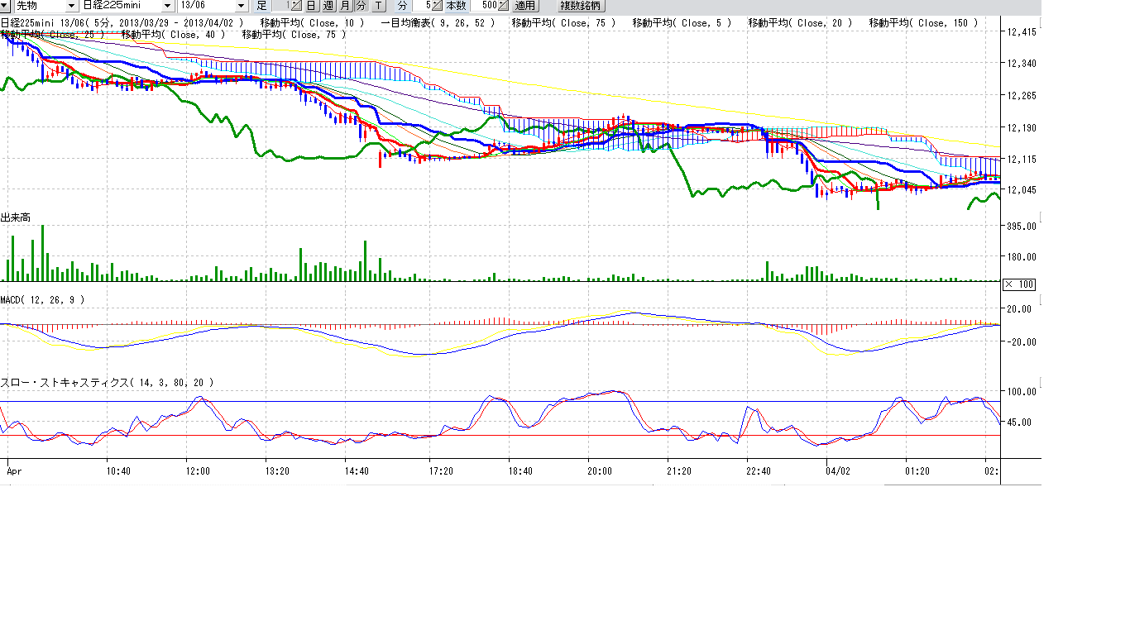Open the 複数銘柄 multiple symbols button
Screen dimensions: 1130x635
tap(582, 6)
